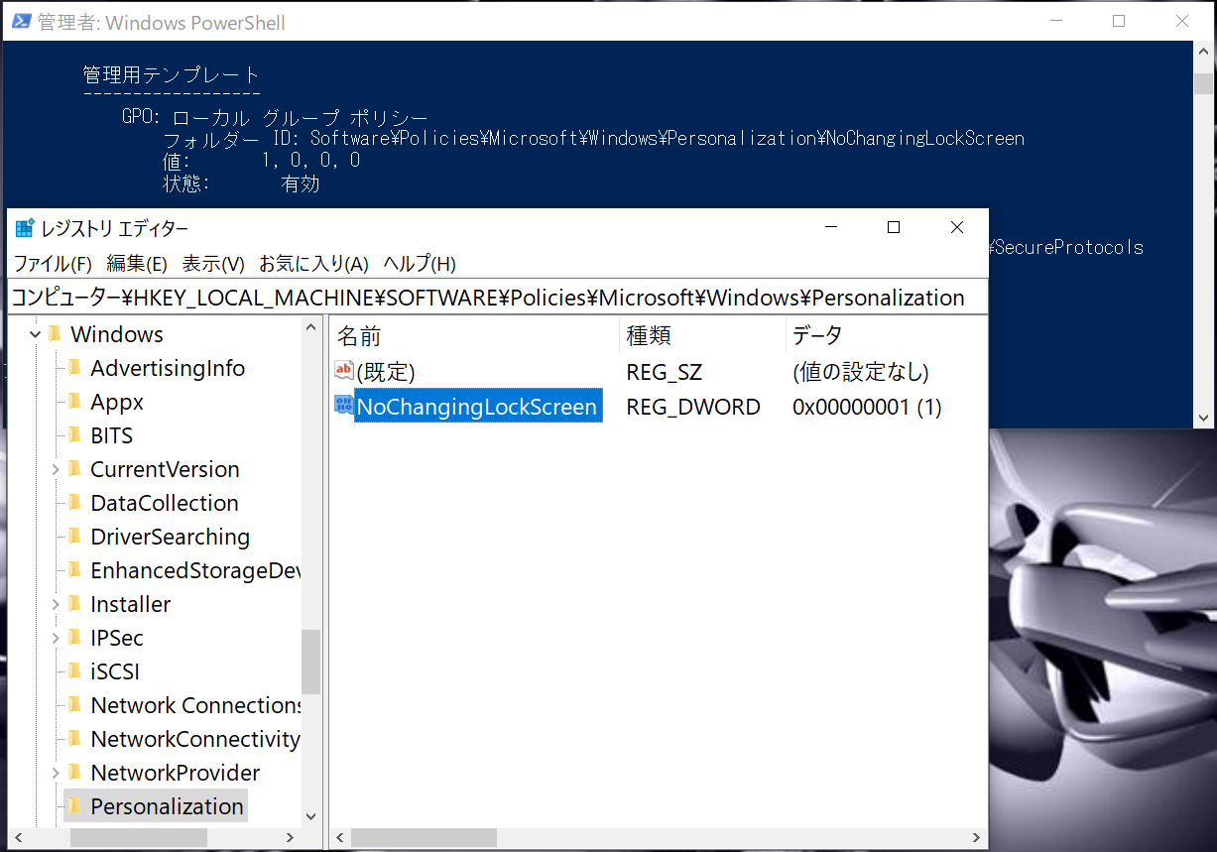Click the REG_SZ type cell
Screen dimensions: 1217x852
click(665, 373)
